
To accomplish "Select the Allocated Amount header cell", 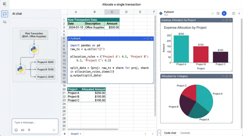I will 93,89.
